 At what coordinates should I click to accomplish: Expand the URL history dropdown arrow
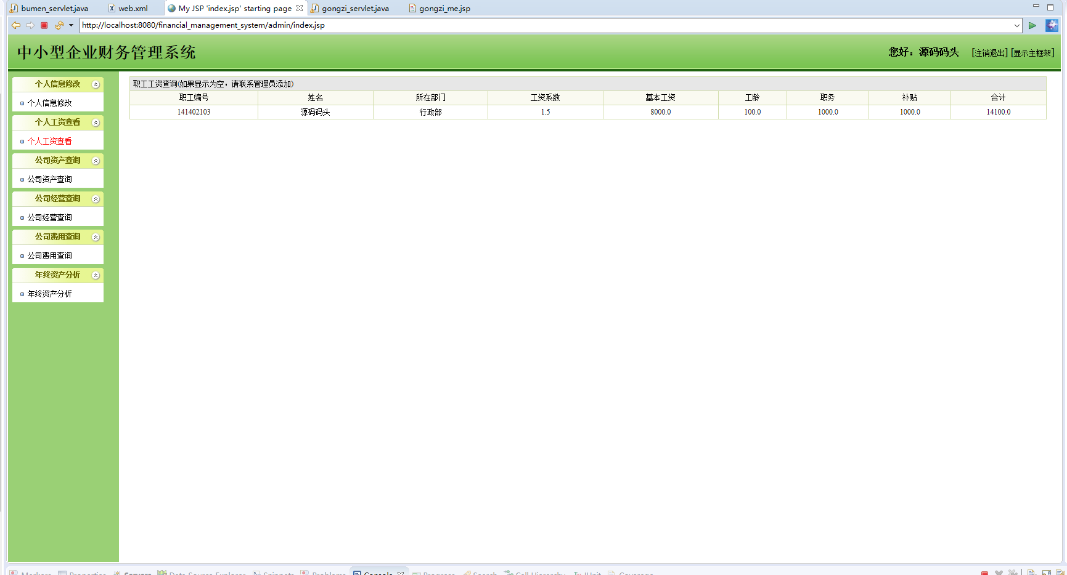[x=1017, y=25]
